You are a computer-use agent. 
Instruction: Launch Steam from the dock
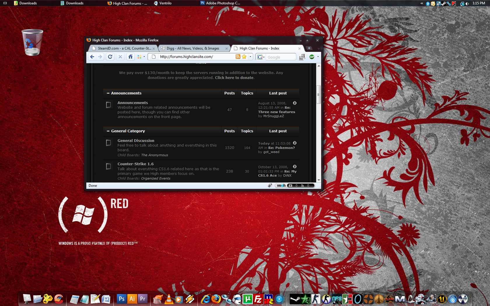(x=295, y=299)
